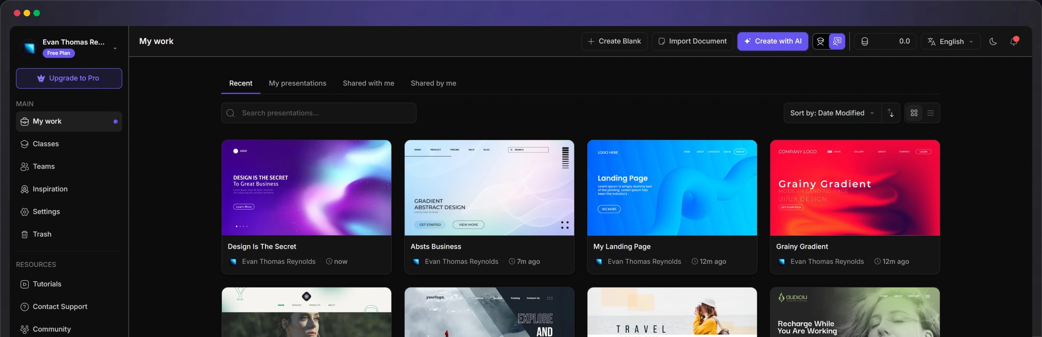Screen dimensions: 1042x337
Task: Click the Contact Support question icon
Action: click(x=24, y=306)
